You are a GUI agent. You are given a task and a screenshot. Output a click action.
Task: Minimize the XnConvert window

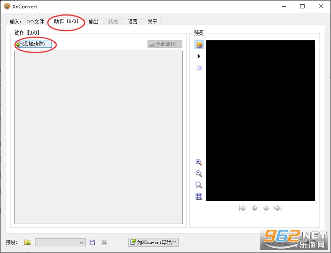click(284, 6)
